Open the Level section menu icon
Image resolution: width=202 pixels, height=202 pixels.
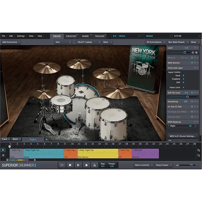pyautogui.click(x=195, y=48)
